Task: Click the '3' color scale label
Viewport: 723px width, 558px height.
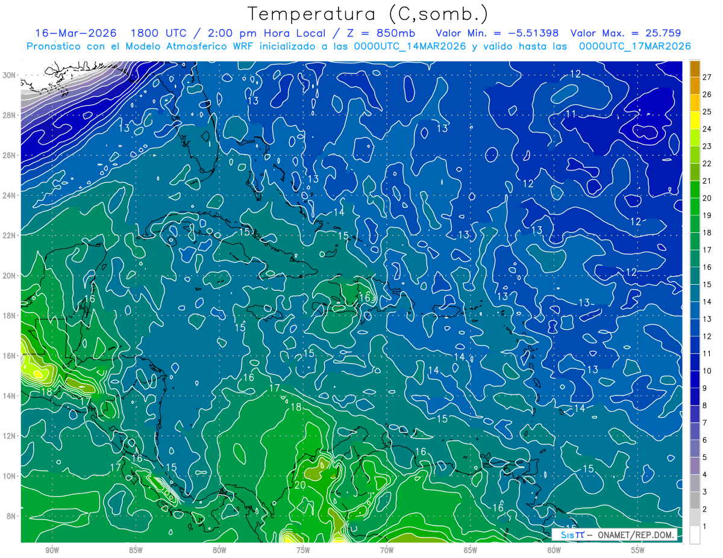Action: tap(704, 492)
